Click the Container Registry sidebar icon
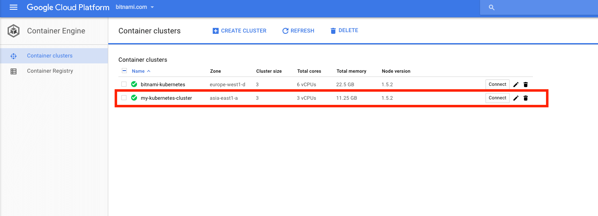The width and height of the screenshot is (598, 216). pos(14,71)
